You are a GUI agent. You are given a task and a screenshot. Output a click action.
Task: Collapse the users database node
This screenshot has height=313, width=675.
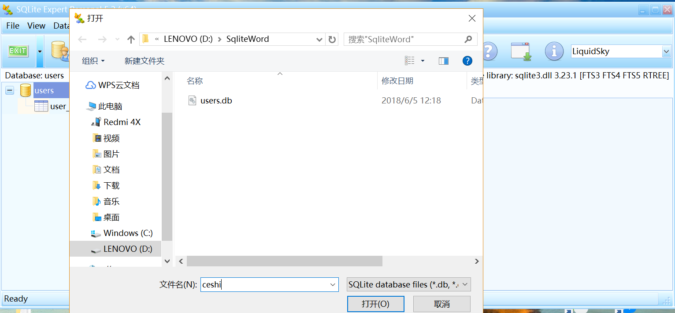9,90
